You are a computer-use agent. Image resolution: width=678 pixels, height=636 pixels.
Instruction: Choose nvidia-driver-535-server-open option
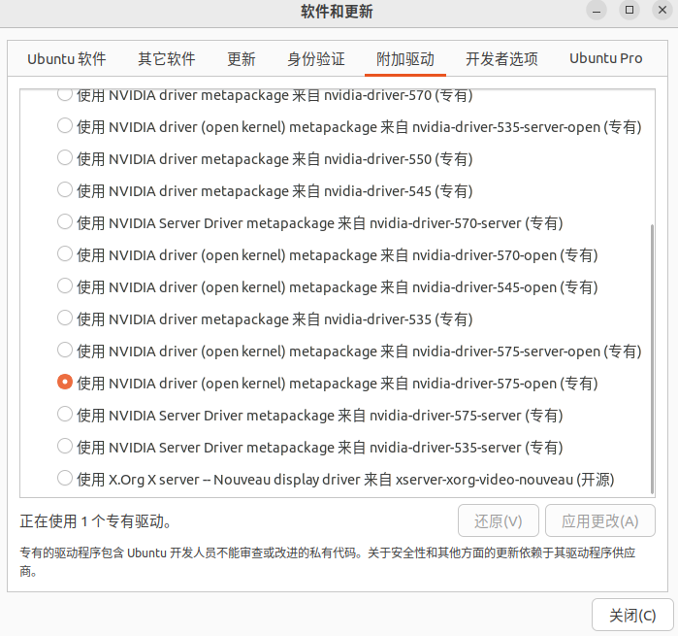[64, 125]
